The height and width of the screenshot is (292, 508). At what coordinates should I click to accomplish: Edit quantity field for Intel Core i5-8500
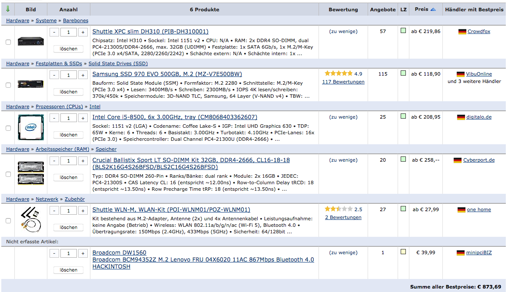pyautogui.click(x=69, y=118)
